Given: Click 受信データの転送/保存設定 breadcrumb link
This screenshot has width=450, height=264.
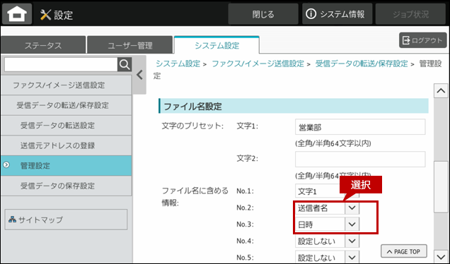Looking at the screenshot, I should pyautogui.click(x=362, y=64).
